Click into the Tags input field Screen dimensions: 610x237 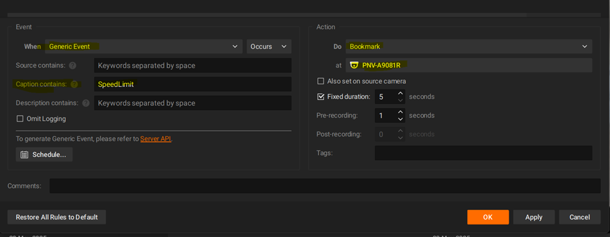tap(483, 153)
